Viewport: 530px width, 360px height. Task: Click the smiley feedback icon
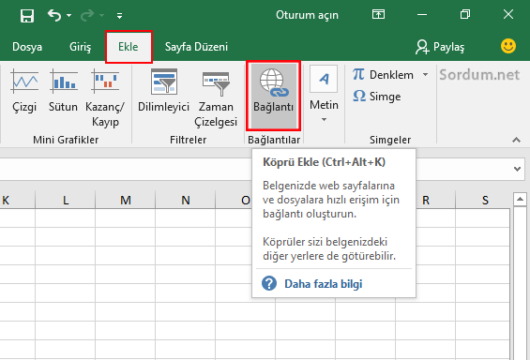pos(508,46)
